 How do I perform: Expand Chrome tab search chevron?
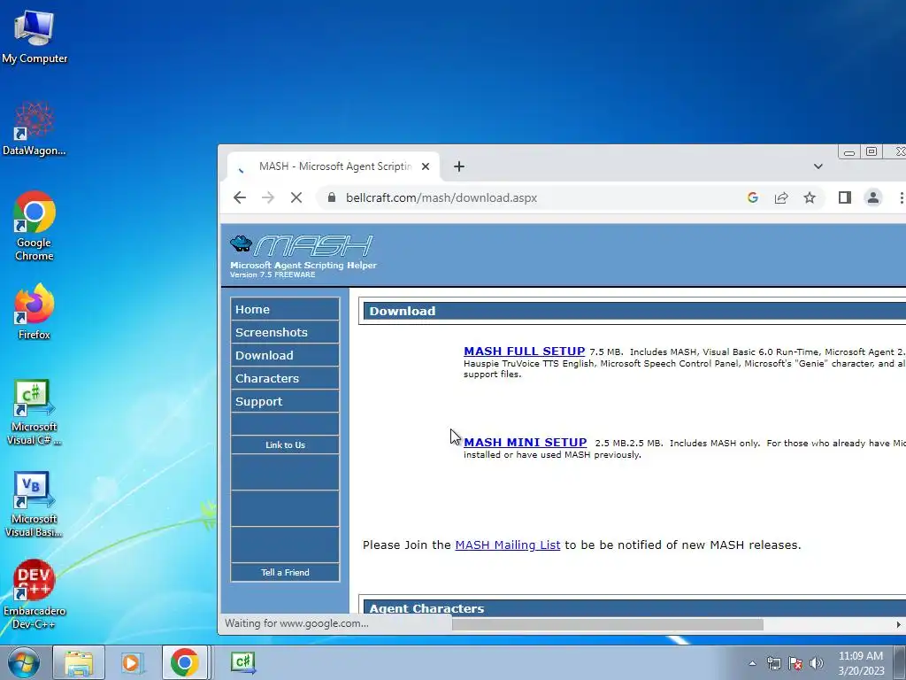818,166
